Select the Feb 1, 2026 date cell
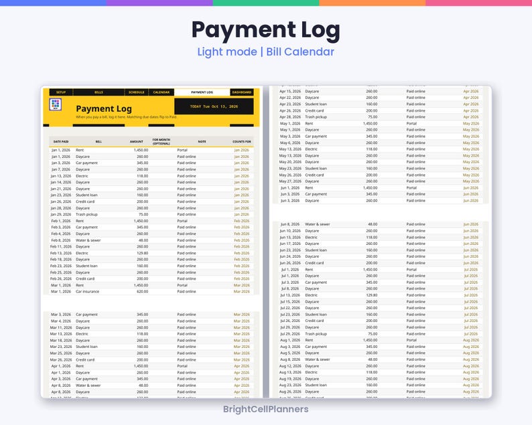The image size is (532, 425). click(x=61, y=221)
